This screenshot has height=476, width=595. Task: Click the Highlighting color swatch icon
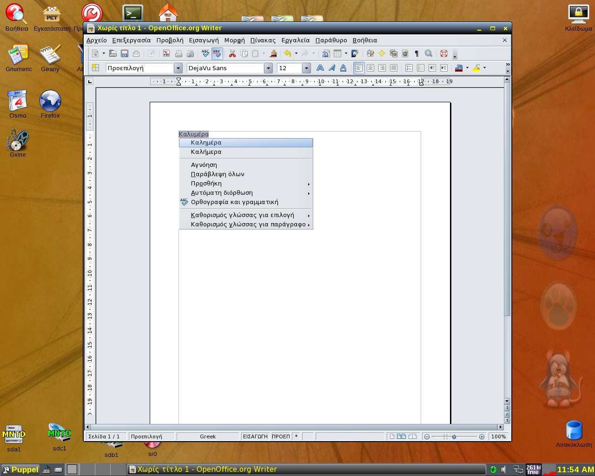pos(476,68)
